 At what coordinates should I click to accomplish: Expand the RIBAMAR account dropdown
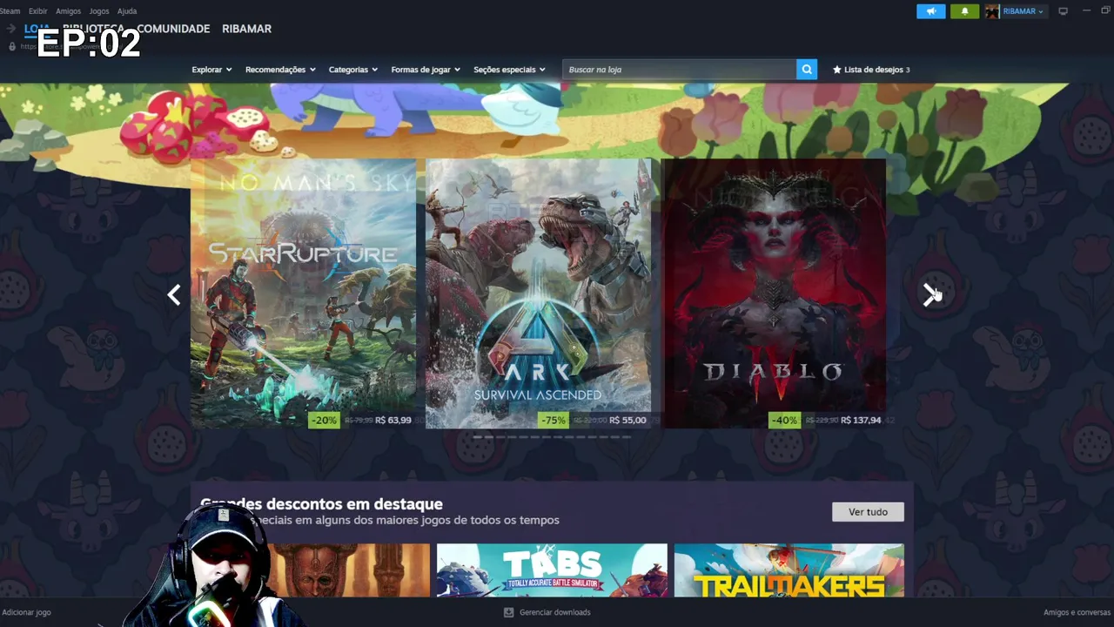(x=1023, y=11)
